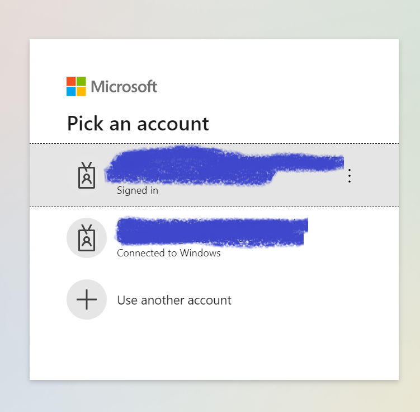Select "Use another account" text
Screen dimensions: 420x412
[174, 300]
